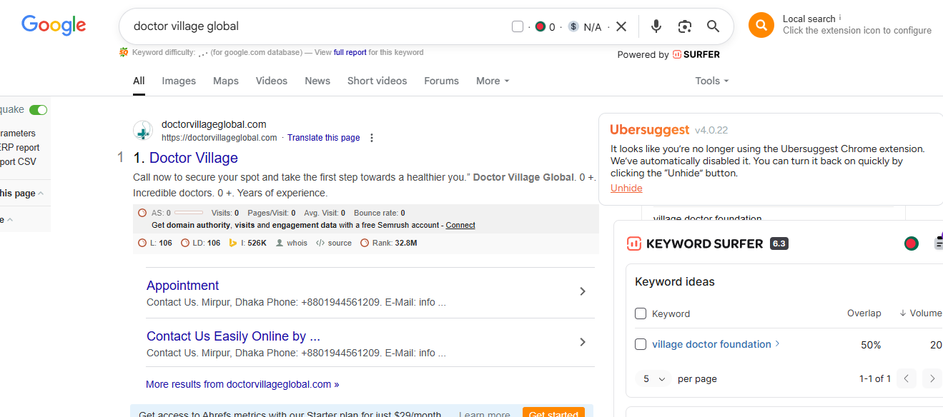Switch to the Short videos tab
This screenshot has width=943, height=417.
[x=377, y=81]
